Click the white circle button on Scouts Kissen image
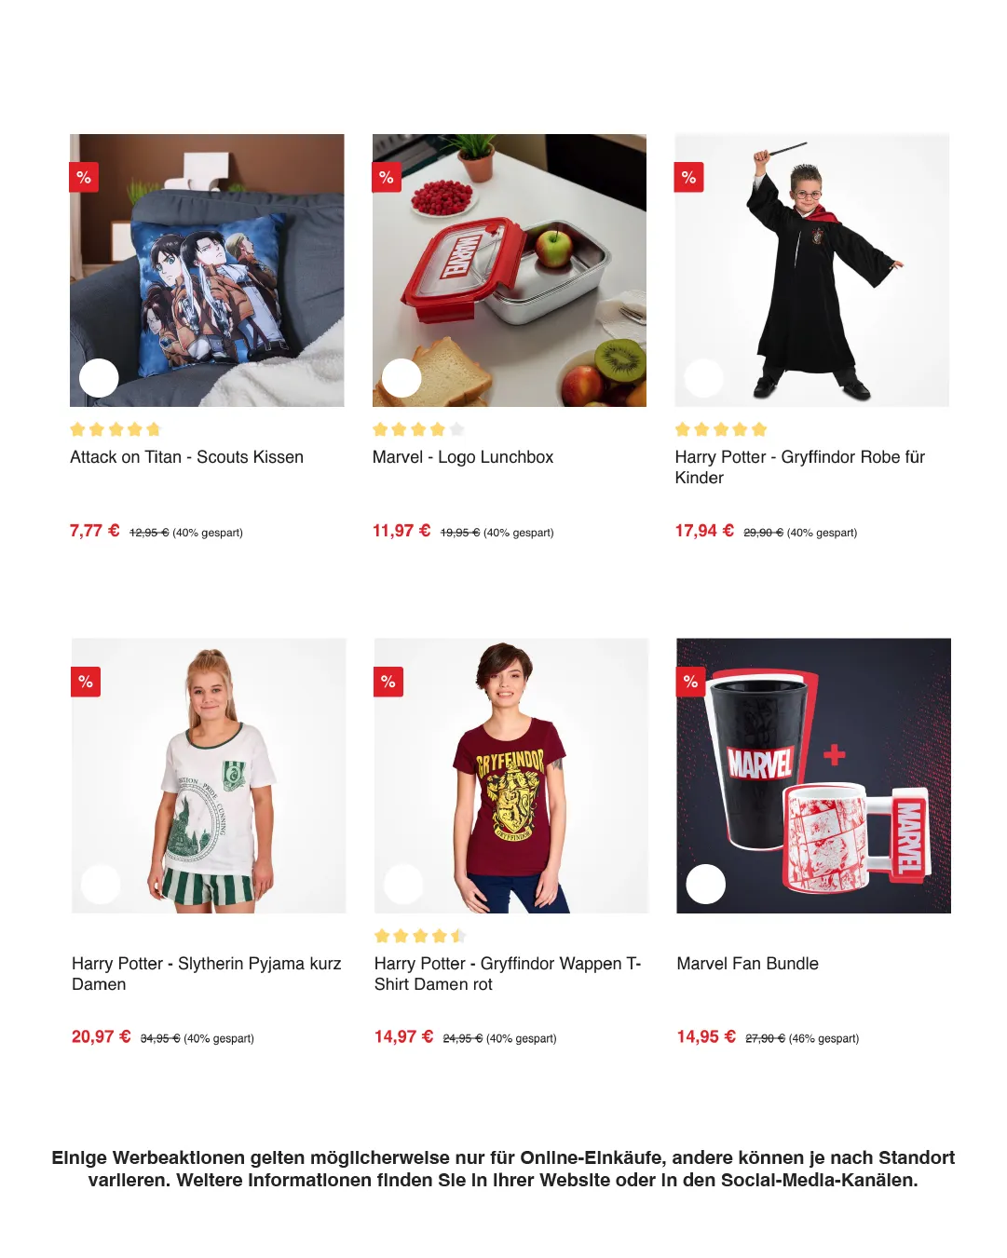Viewport: 1007px width, 1258px height. (99, 378)
